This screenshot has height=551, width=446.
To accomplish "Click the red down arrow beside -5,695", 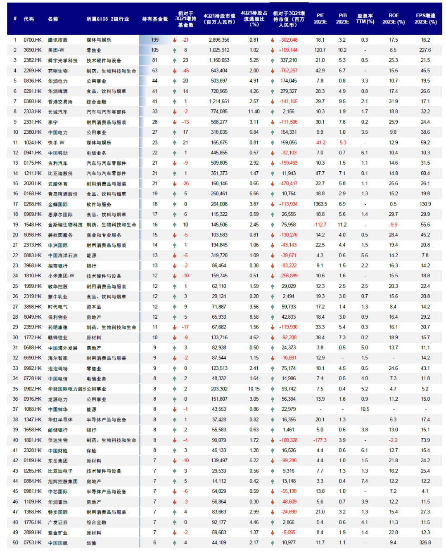I will (x=273, y=532).
